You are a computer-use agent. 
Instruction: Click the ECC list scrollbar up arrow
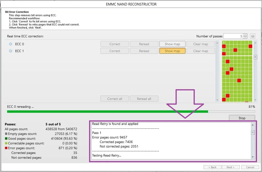(x=217, y=43)
